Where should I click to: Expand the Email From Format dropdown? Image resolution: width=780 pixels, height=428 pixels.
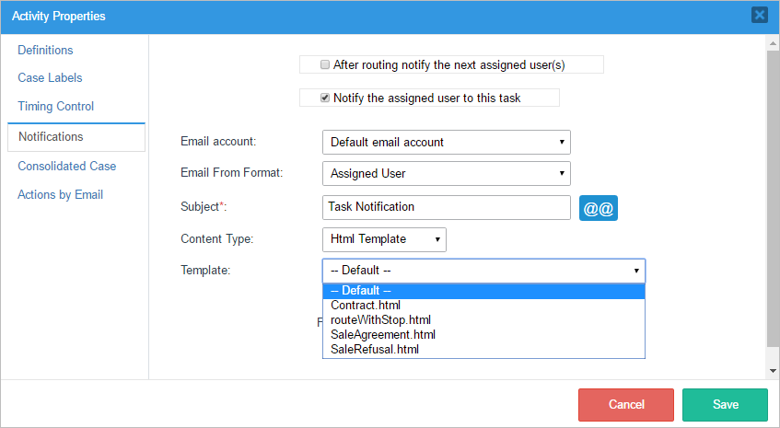(x=446, y=173)
